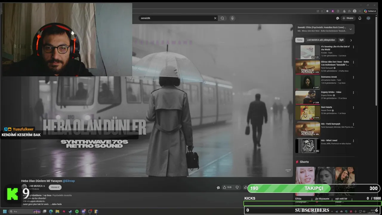The height and width of the screenshot is (215, 382).
Task: Open LAB MUSICA channel name
Action: coord(36,186)
